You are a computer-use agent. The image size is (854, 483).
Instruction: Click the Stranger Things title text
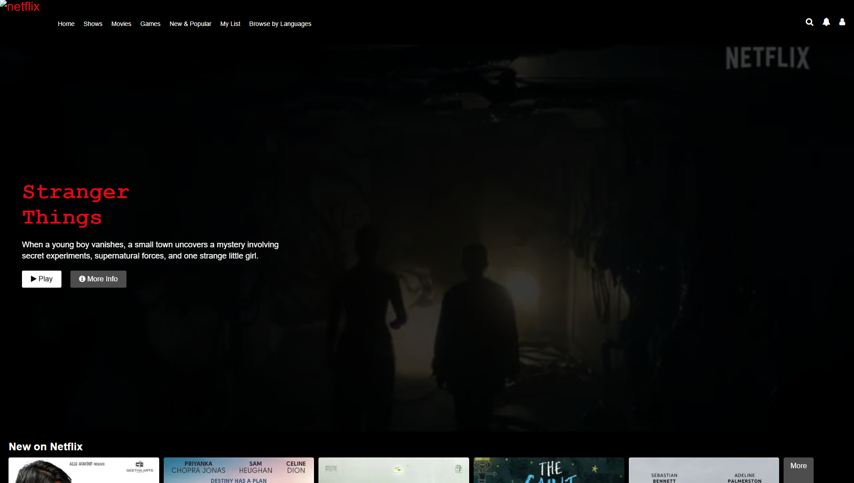click(76, 205)
